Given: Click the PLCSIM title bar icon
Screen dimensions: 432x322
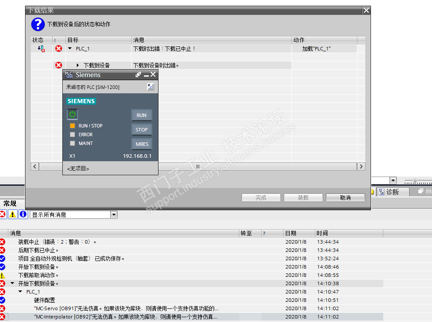Looking at the screenshot, I should 69,75.
